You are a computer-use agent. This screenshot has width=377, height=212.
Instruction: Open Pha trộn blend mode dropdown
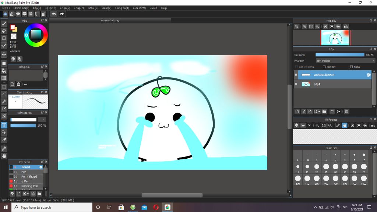[x=345, y=61]
